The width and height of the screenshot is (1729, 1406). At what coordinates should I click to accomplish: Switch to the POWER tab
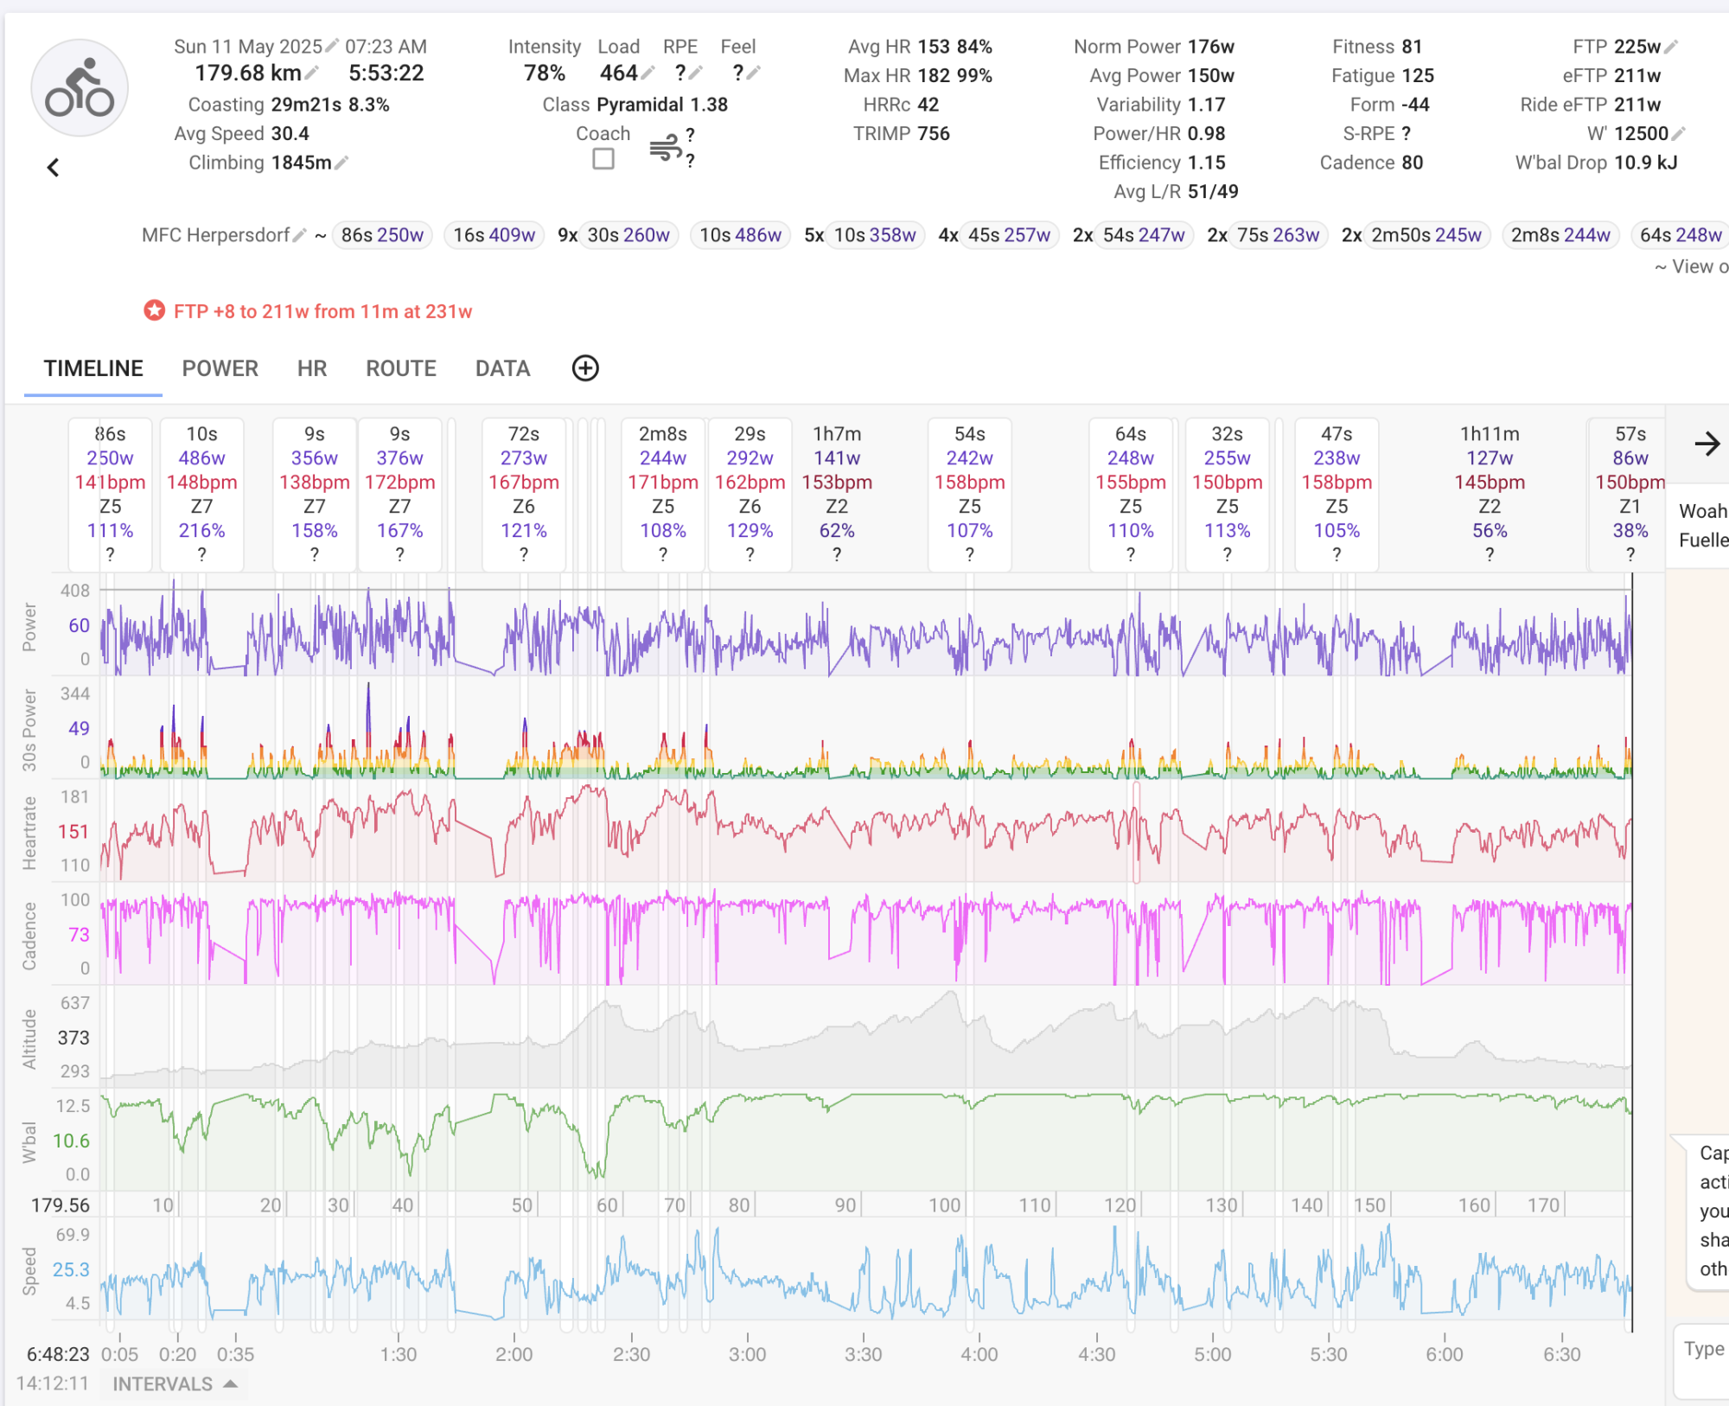coord(220,368)
